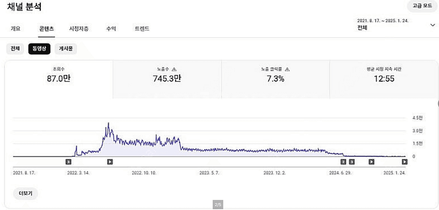Go to the 트렌드 tab

142,29
